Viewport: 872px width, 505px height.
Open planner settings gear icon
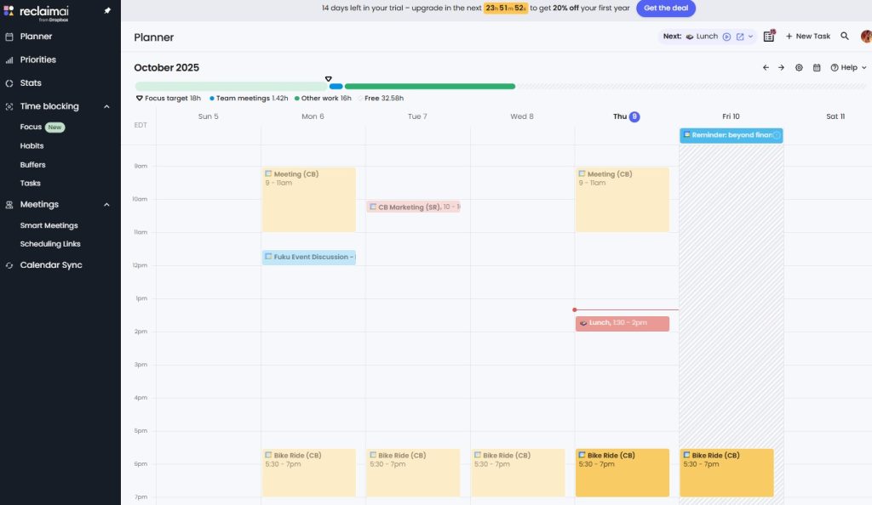[x=799, y=68]
